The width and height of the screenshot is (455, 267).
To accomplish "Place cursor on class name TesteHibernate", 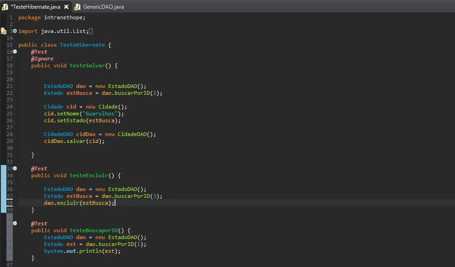I will coord(82,44).
